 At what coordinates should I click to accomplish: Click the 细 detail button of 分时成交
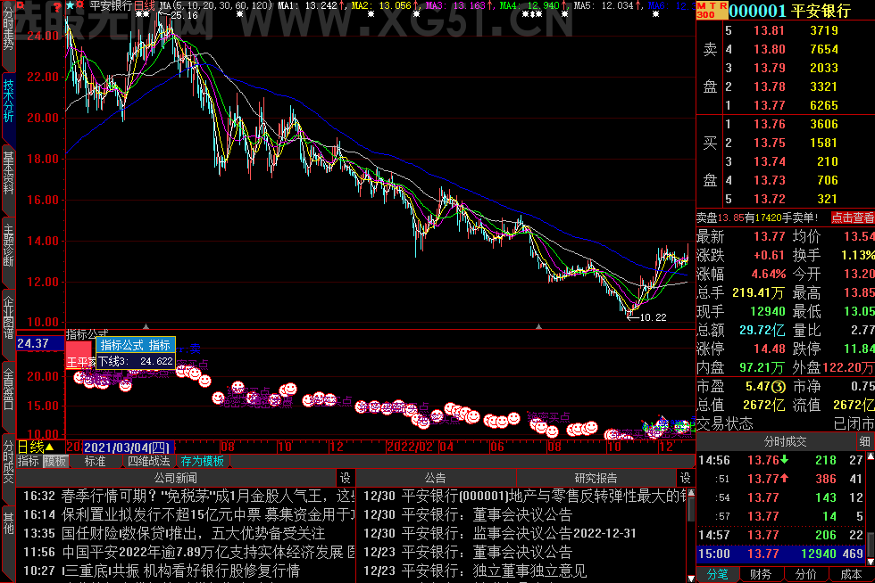tap(864, 441)
